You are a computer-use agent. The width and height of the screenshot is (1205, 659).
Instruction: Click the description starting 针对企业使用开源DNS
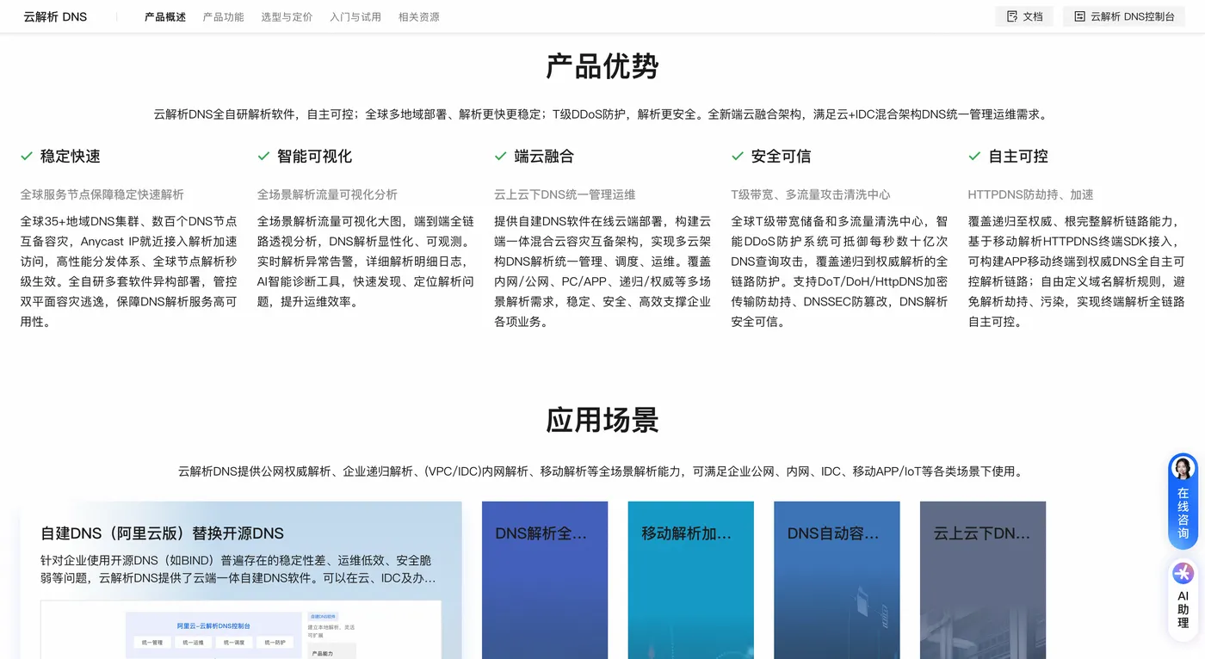(238, 569)
